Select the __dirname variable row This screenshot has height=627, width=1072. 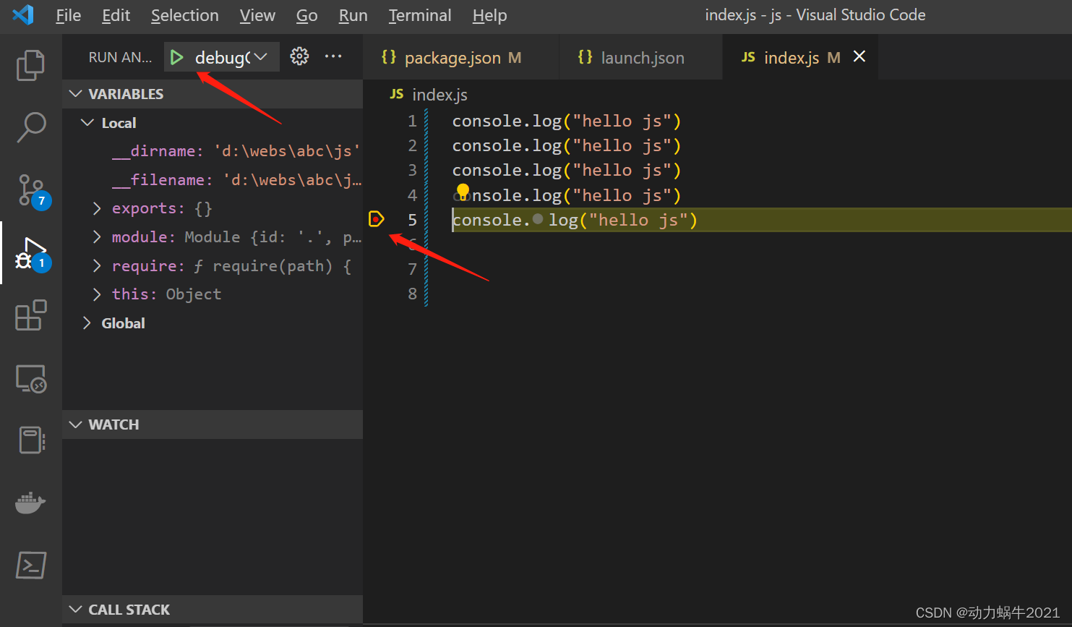click(x=213, y=151)
